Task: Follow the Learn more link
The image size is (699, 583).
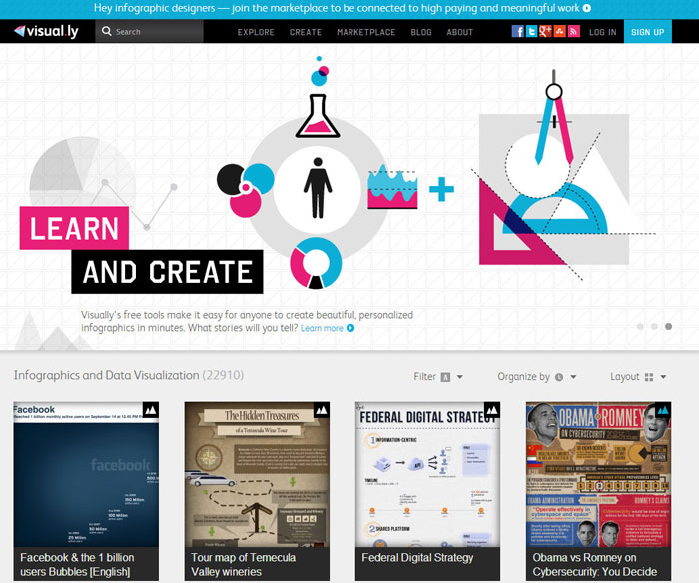Action: tap(327, 328)
